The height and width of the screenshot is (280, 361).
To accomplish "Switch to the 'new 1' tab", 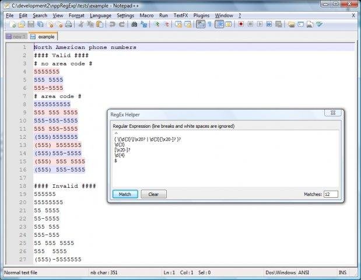I will pyautogui.click(x=16, y=36).
